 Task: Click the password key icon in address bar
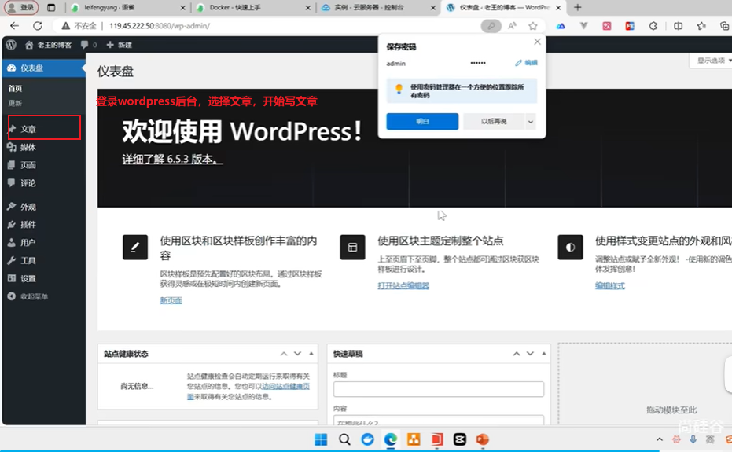[491, 26]
